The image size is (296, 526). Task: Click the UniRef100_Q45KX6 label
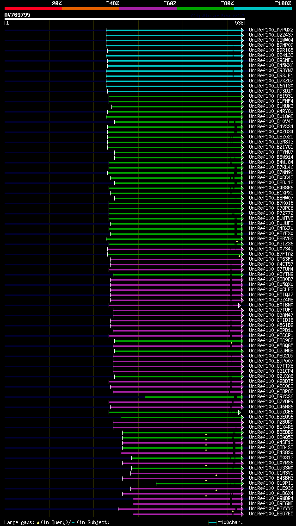pyautogui.click(x=271, y=66)
